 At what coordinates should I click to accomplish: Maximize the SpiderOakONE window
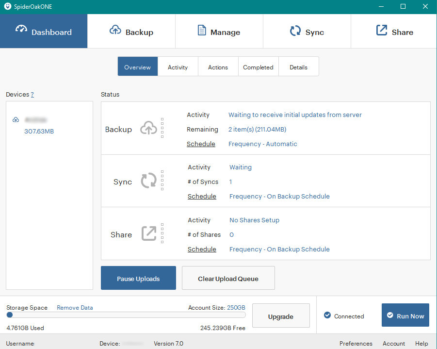(403, 6)
